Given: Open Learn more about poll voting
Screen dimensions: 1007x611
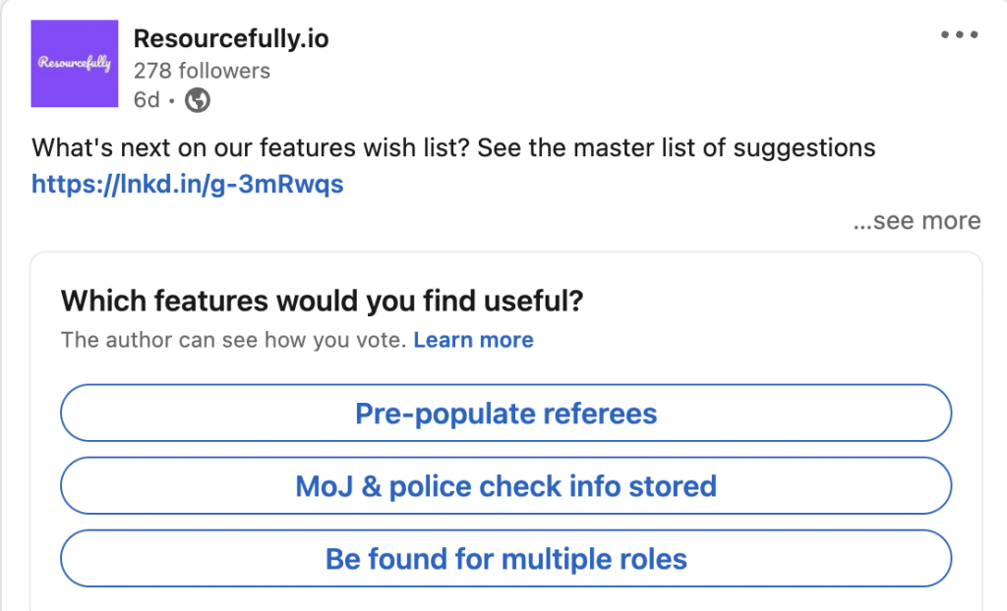Looking at the screenshot, I should tap(473, 340).
